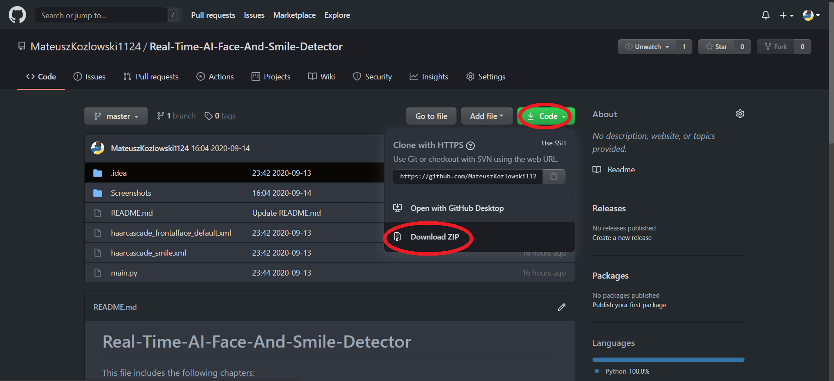Open haarcascade_smile.xml file
The height and width of the screenshot is (381, 834).
[x=148, y=253]
